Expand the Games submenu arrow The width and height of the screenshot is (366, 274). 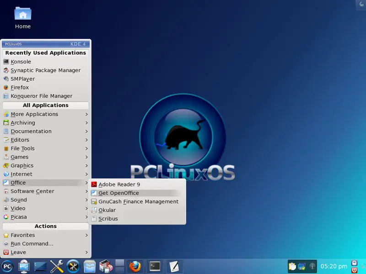coord(86,157)
